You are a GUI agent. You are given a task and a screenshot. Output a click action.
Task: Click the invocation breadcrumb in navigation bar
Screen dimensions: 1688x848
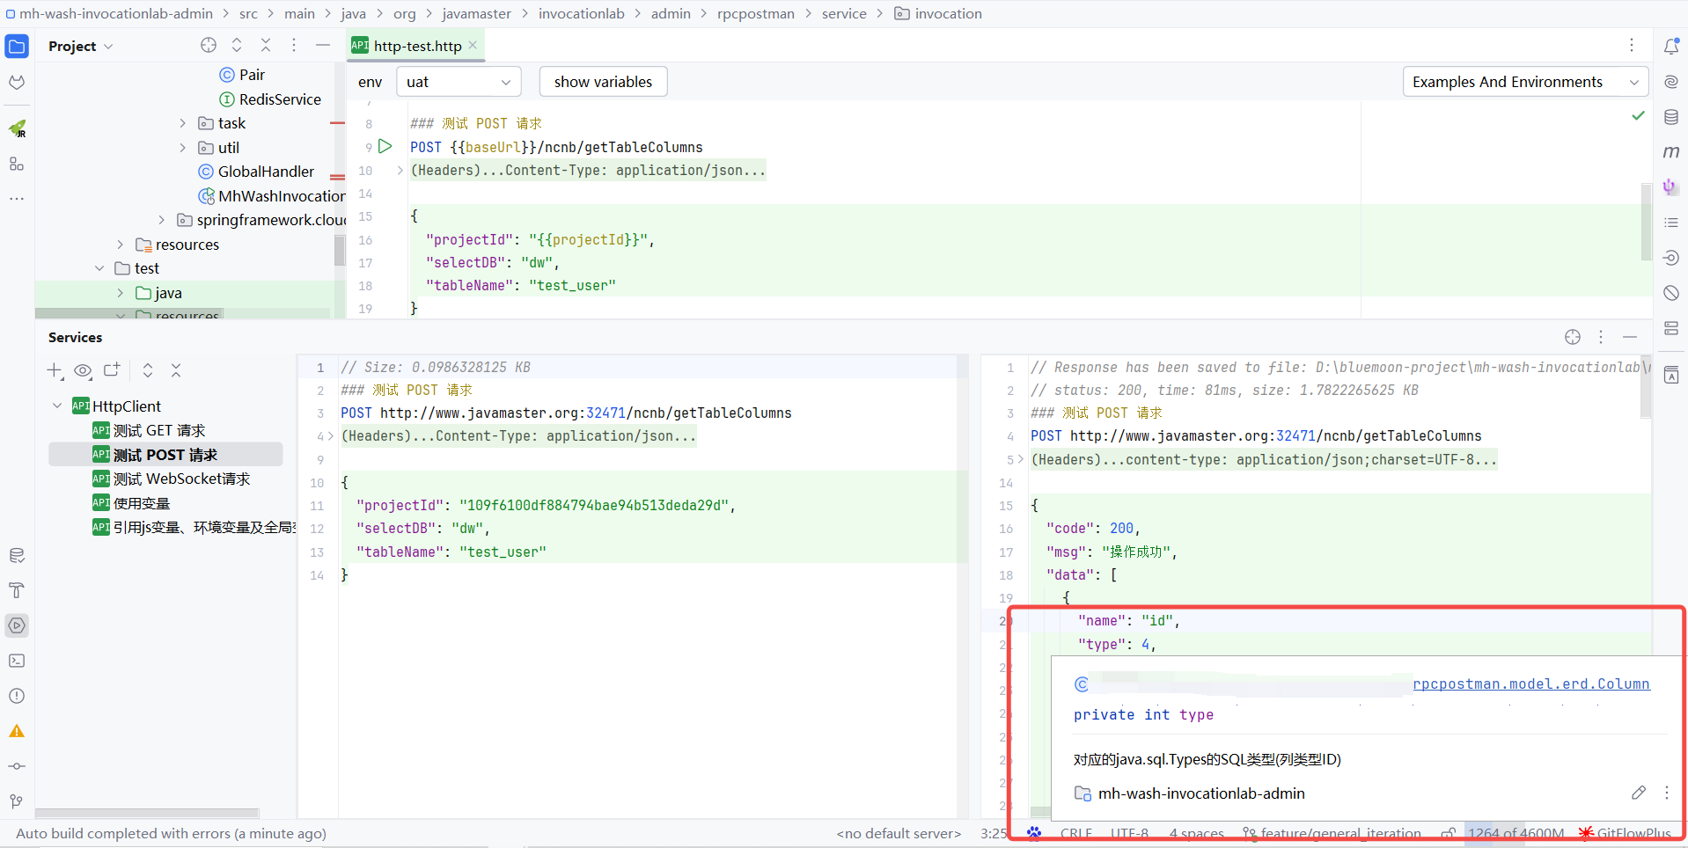click(948, 13)
